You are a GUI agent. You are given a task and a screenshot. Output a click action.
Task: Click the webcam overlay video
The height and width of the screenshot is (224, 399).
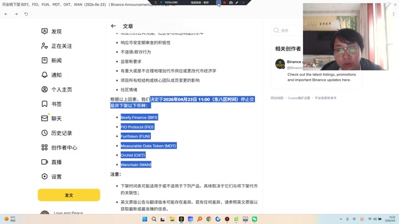346,37
